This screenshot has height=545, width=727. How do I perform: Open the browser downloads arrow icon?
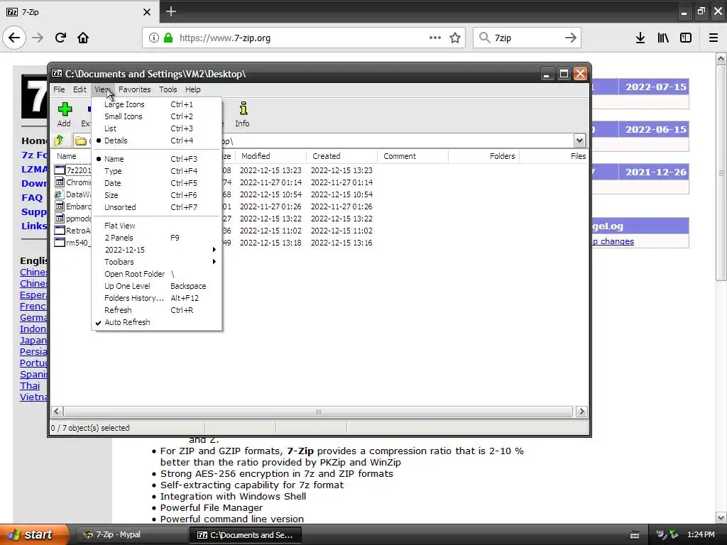tap(640, 38)
